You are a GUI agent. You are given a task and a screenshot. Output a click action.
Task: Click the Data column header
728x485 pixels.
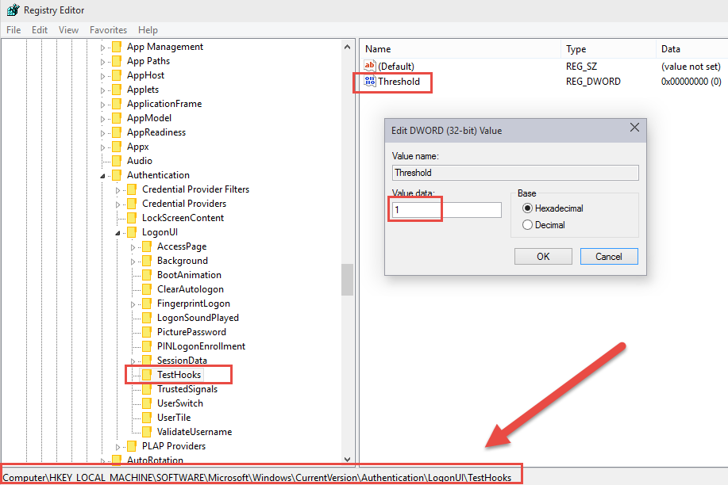[691, 48]
